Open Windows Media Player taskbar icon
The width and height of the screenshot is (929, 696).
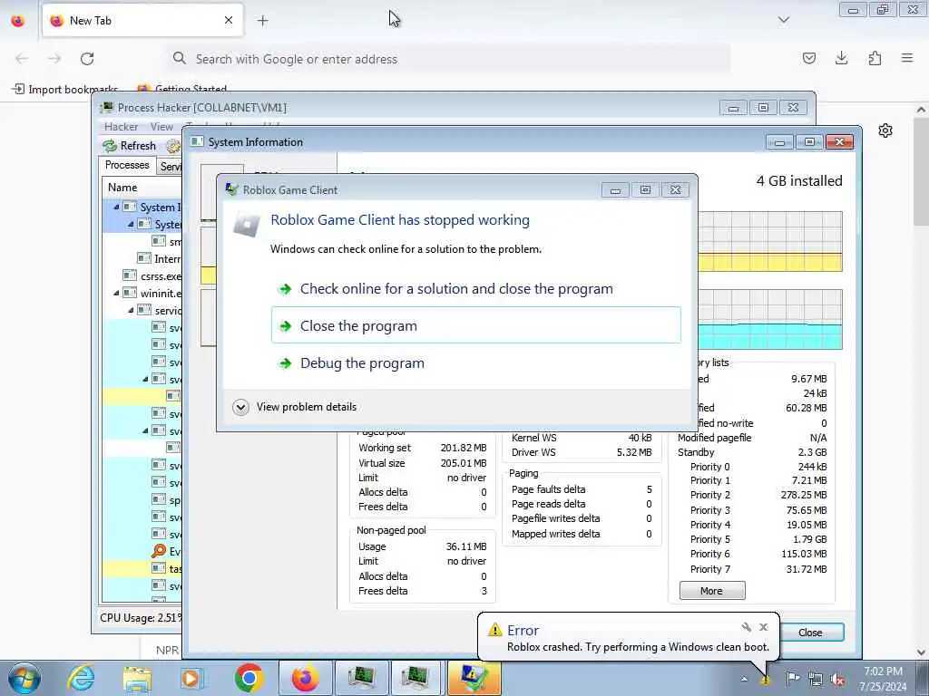(x=192, y=678)
